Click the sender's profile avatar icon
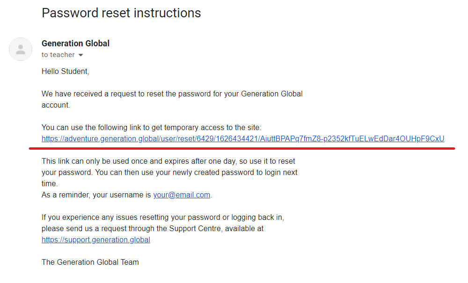The width and height of the screenshot is (468, 283). 21,49
